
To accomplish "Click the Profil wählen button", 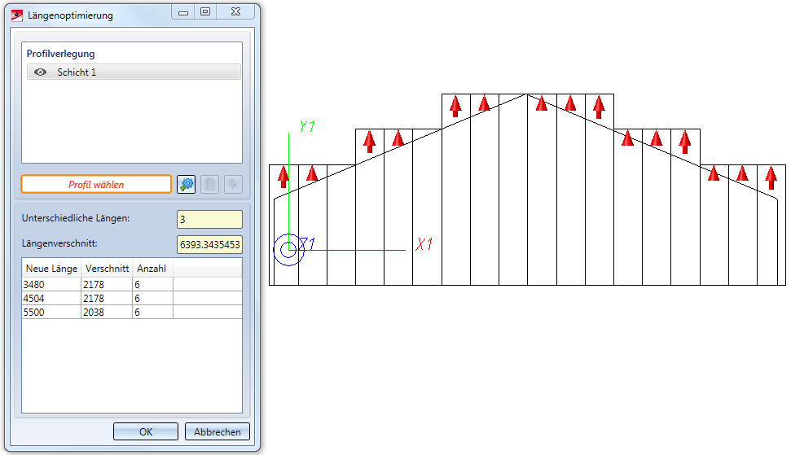I will pos(96,185).
